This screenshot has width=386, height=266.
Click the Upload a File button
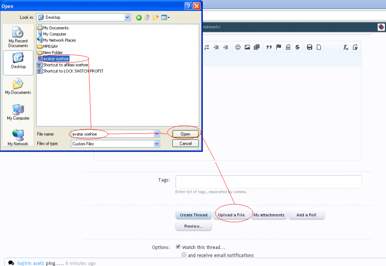(x=231, y=215)
